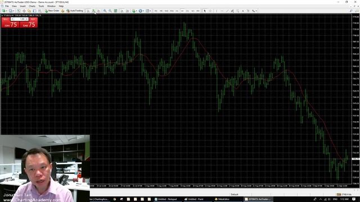Open the Tools menu
This screenshot has width=360, height=202.
41,6
